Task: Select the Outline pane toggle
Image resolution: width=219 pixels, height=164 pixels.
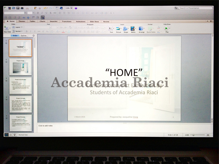Action: point(24,36)
